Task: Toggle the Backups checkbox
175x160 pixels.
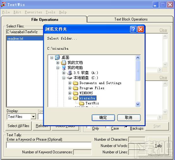Action: point(126,127)
